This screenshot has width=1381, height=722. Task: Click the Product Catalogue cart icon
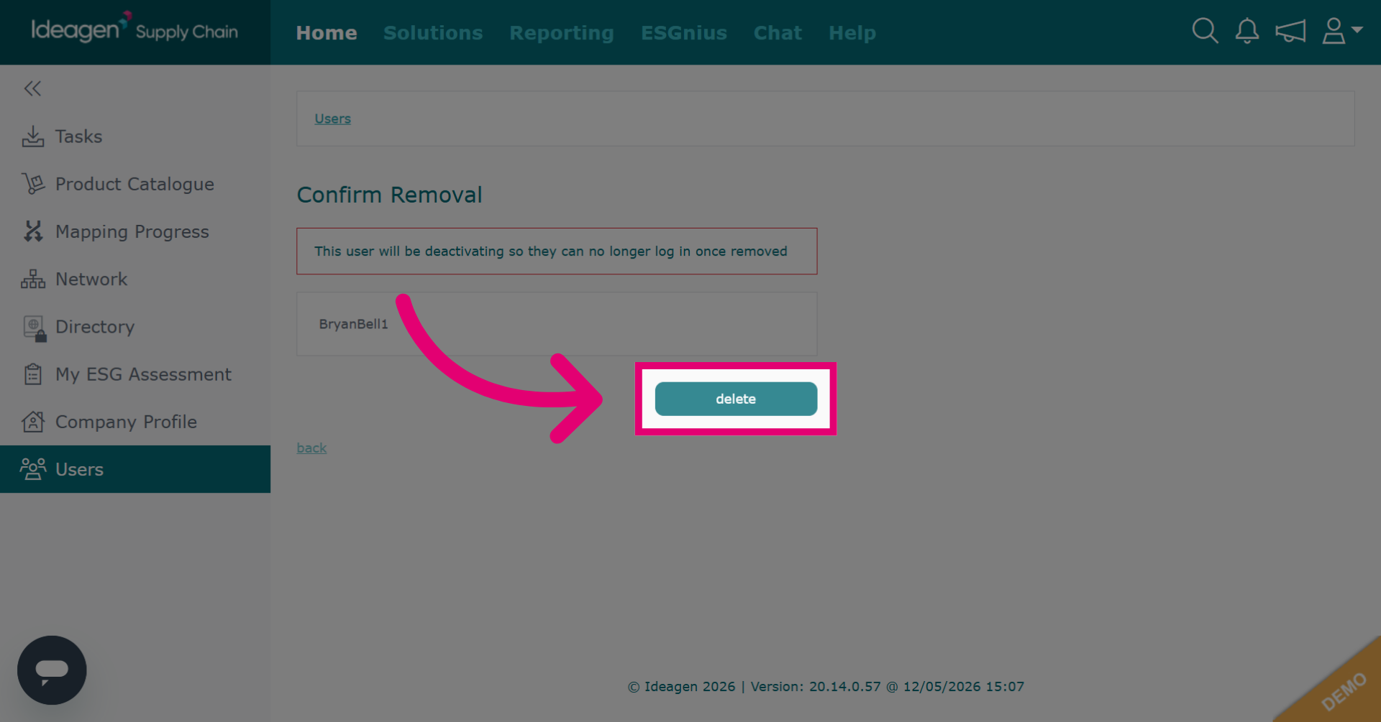[x=33, y=184]
